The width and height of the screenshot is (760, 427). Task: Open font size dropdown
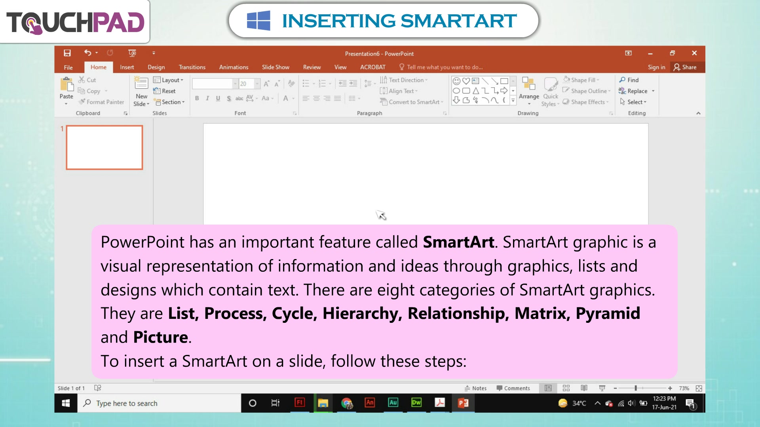tap(257, 84)
